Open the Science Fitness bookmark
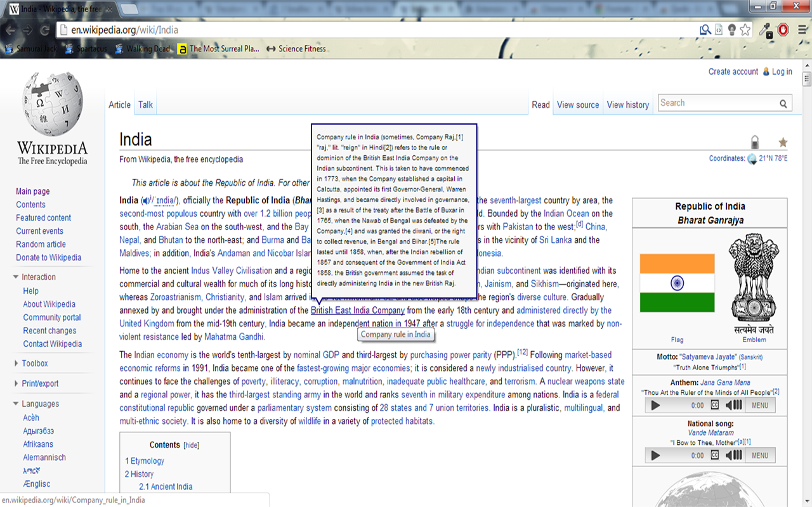The image size is (812, 507). [296, 49]
